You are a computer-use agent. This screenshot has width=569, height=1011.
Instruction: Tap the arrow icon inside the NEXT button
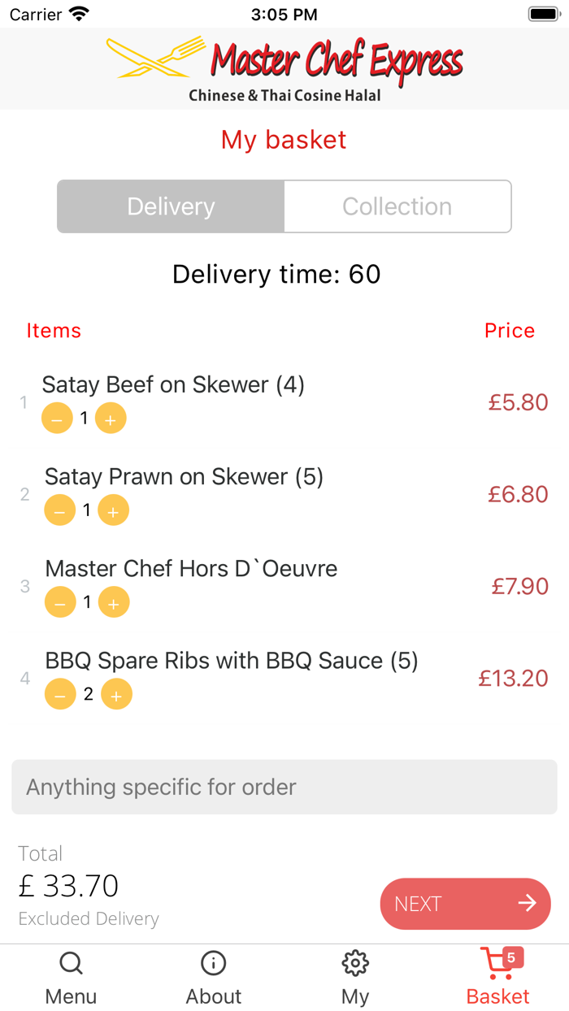pos(528,903)
